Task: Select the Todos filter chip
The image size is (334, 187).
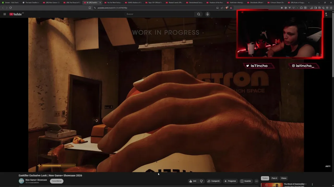Action: (265, 178)
